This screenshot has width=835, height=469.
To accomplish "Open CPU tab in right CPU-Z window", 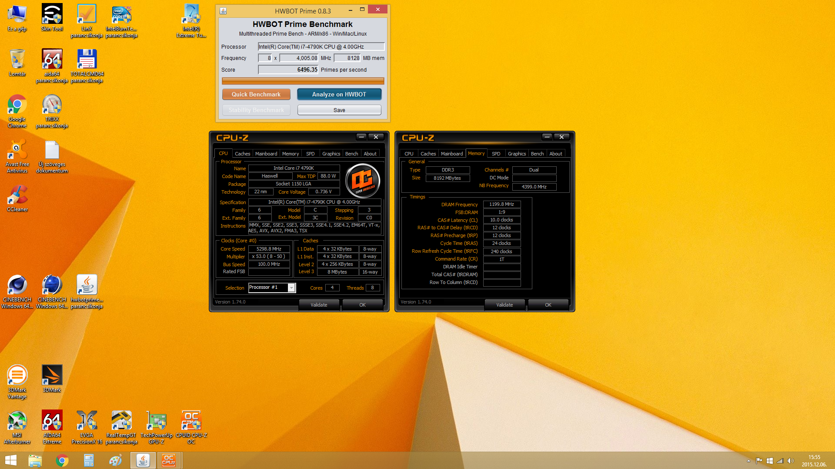I will 409,154.
